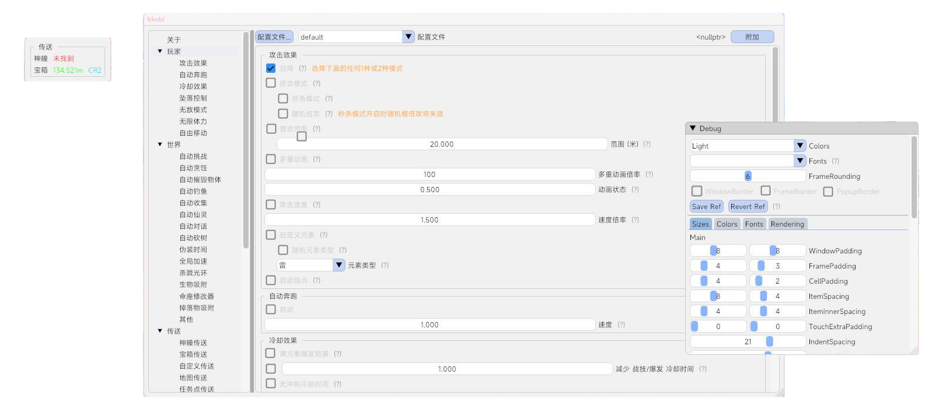Click help marker beside Fonts dropdown
The height and width of the screenshot is (413, 932).
(835, 161)
